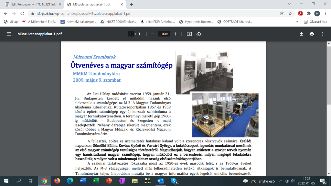View site information lock icon

coord(32,14)
